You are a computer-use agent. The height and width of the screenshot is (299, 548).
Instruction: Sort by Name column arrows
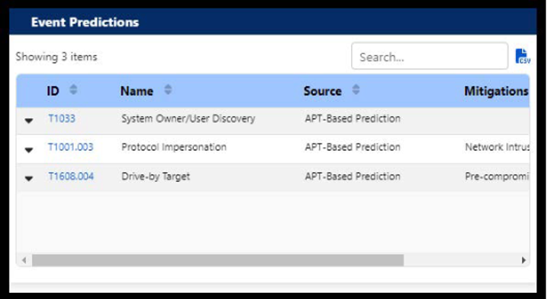click(168, 89)
